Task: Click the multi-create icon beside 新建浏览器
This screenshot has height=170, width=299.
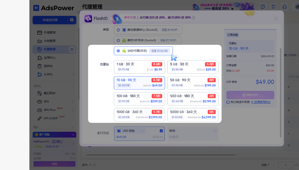Action: (x=72, y=20)
